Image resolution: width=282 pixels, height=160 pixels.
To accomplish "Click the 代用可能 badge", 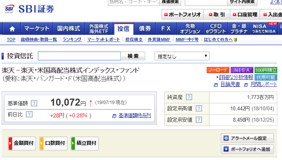I will click(x=266, y=77).
